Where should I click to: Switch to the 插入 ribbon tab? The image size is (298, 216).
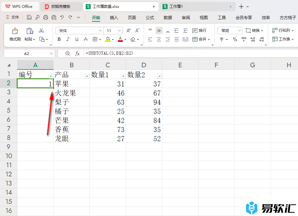point(114,18)
